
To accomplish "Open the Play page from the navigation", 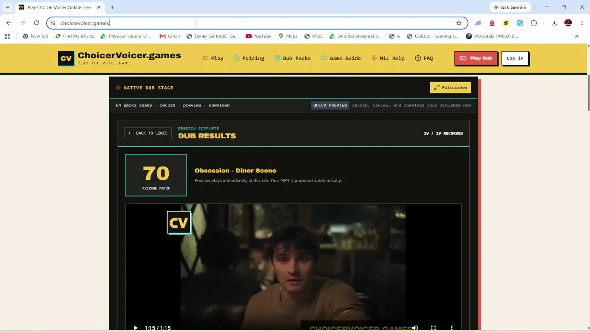I will click(x=213, y=58).
